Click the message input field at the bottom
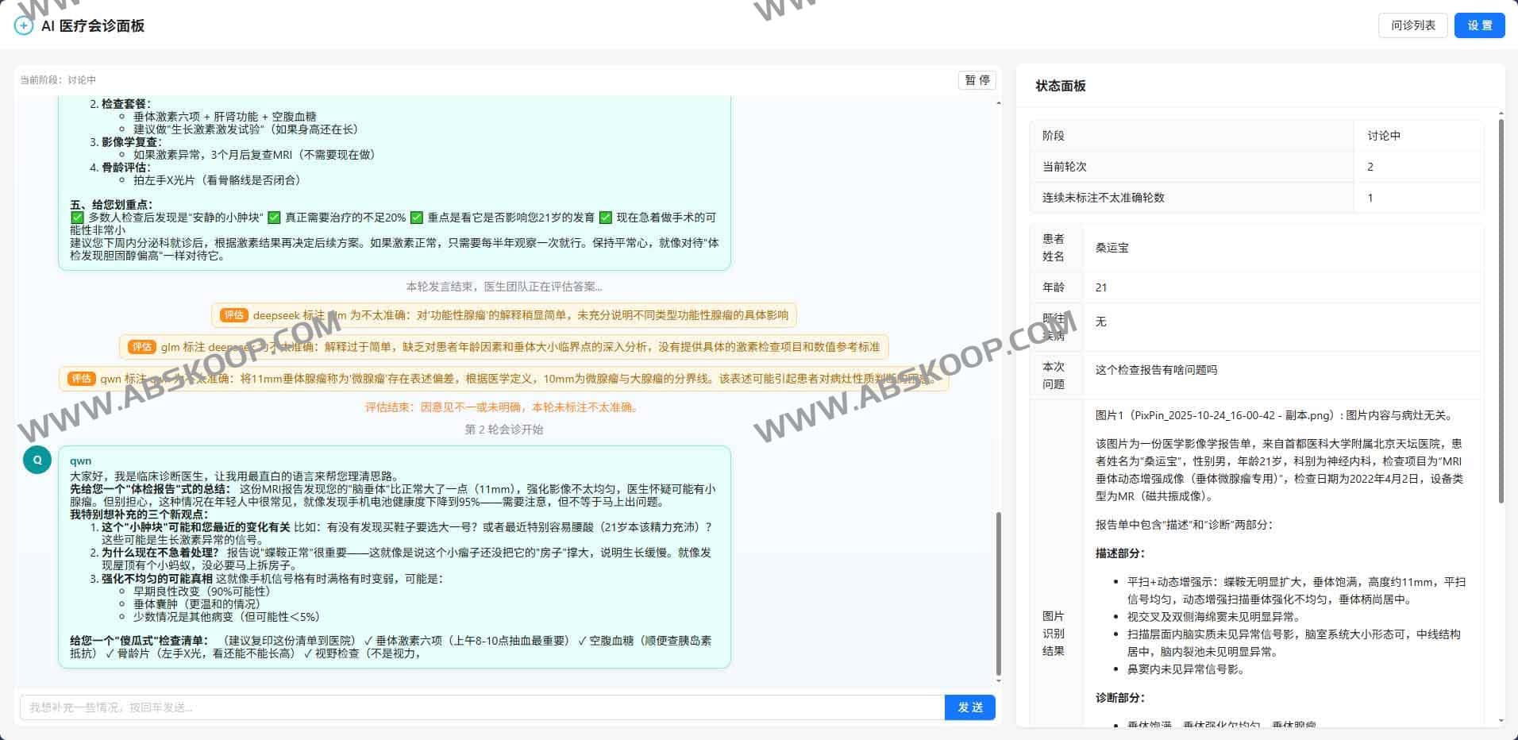 tap(476, 707)
